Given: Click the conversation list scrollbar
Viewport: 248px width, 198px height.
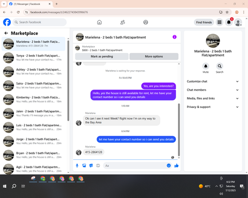Looking at the screenshot, I should coord(68,81).
